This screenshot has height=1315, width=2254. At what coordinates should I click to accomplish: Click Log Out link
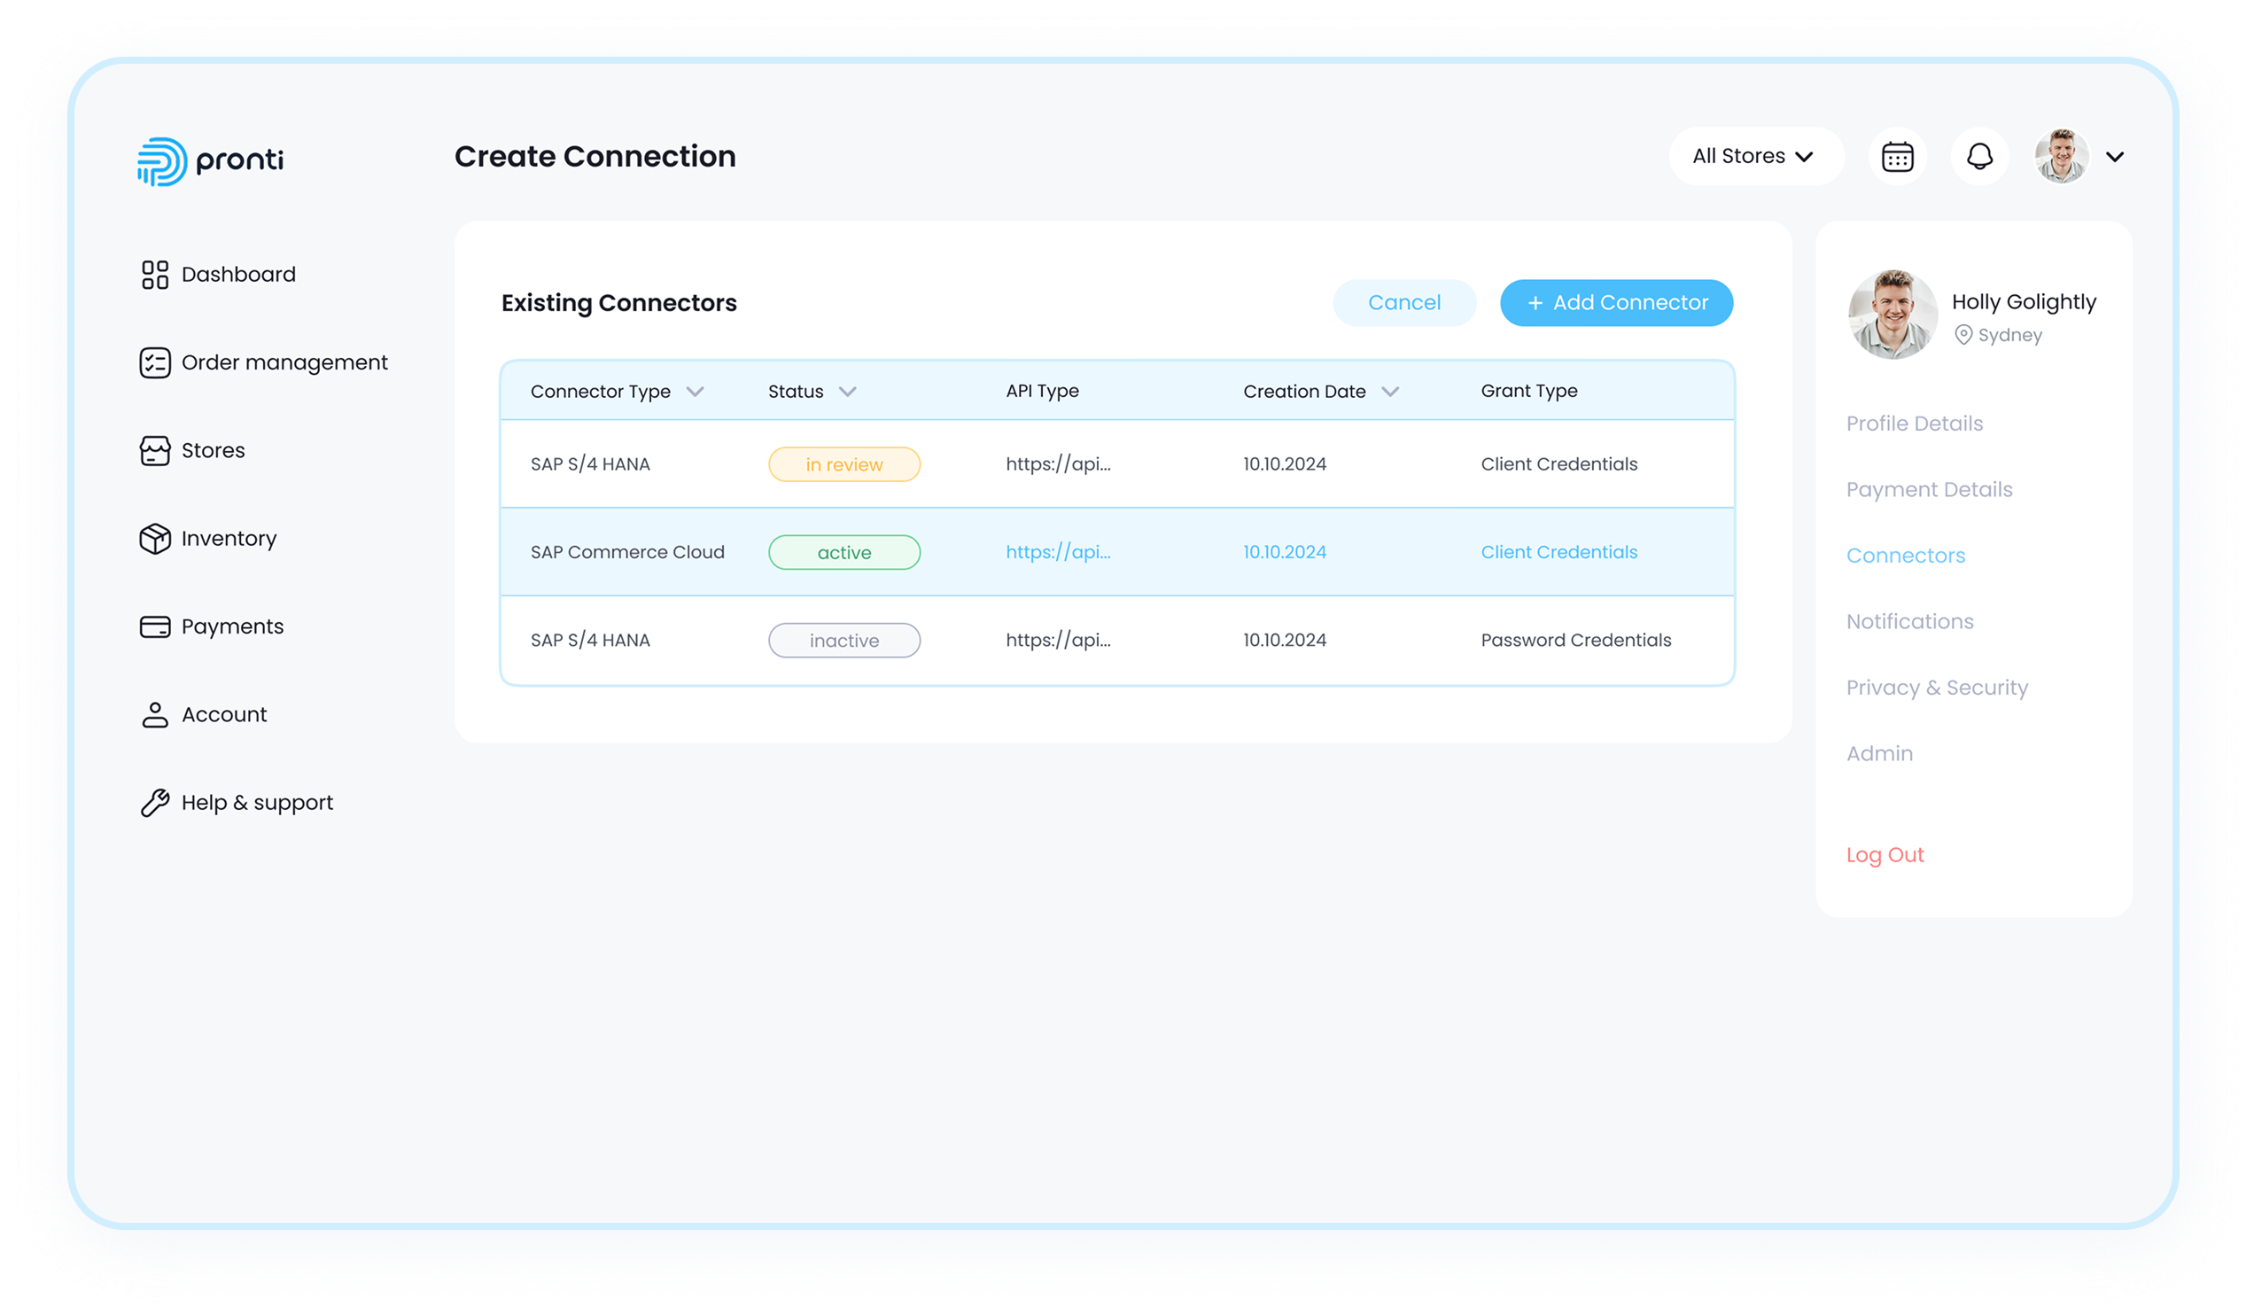tap(1885, 855)
